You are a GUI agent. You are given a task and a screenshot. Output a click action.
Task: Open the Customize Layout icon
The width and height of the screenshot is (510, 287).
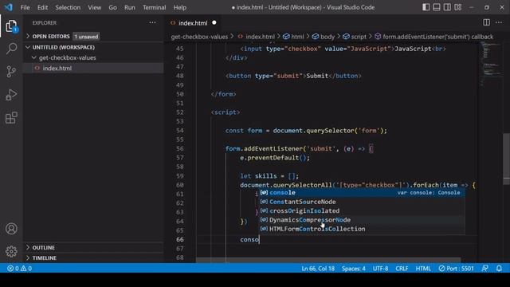(x=458, y=7)
